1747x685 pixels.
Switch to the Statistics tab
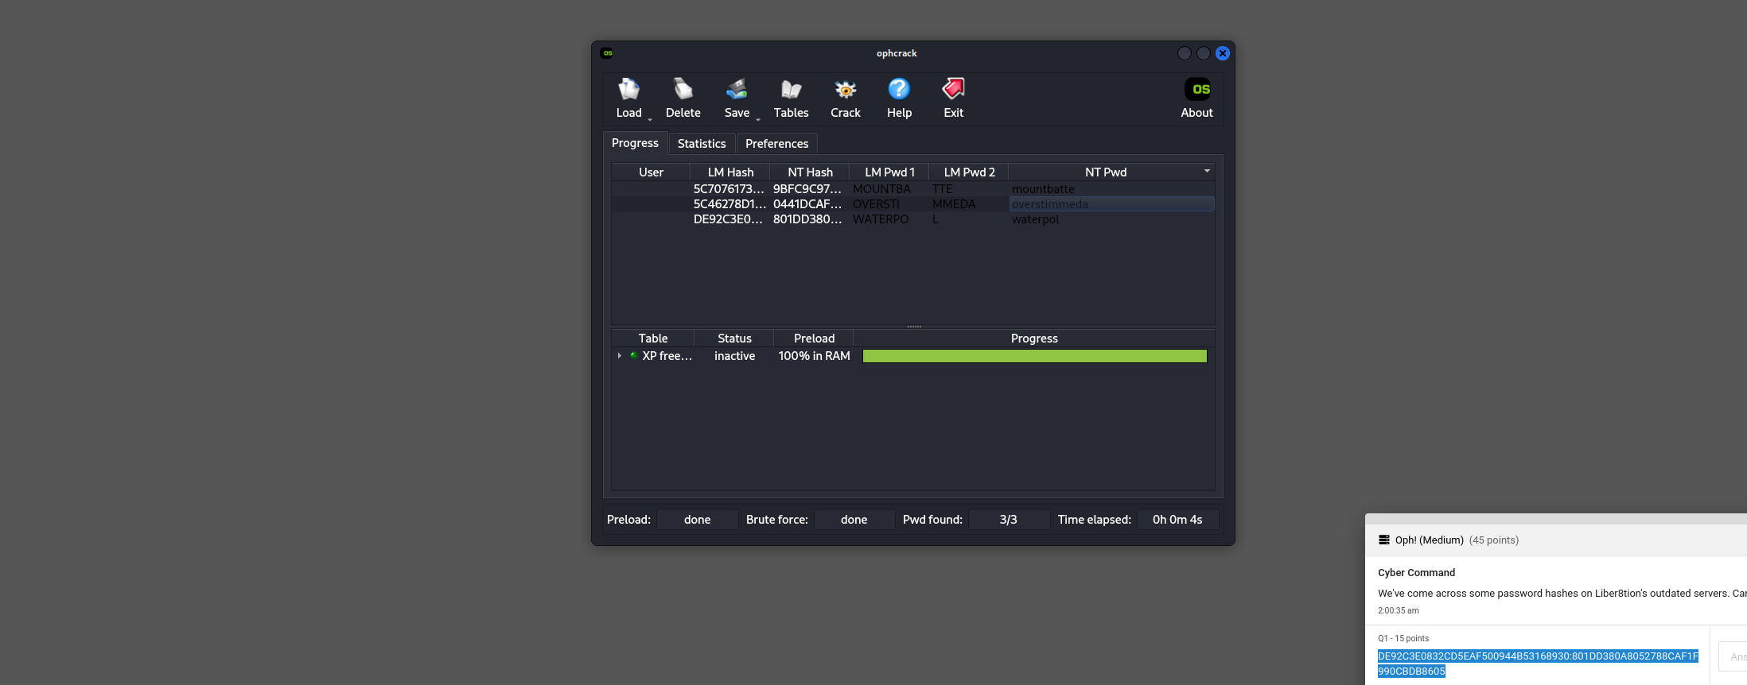click(x=702, y=144)
